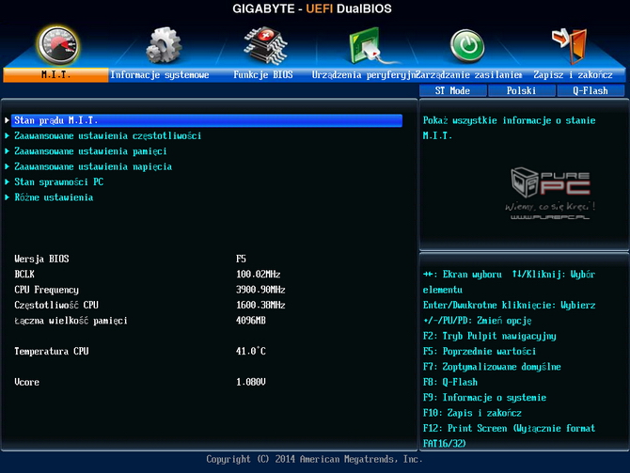Select the chip icon for BIOS features
This screenshot has height=473, width=630.
265,46
